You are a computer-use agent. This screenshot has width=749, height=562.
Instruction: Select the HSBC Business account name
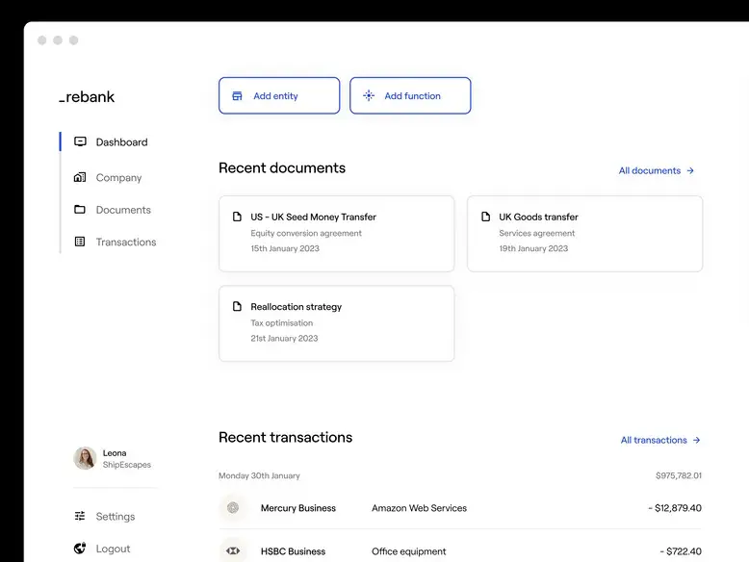point(293,551)
